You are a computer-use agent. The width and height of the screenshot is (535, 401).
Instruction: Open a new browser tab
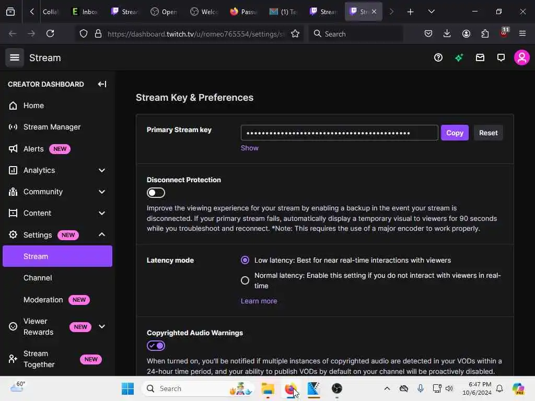click(x=411, y=11)
